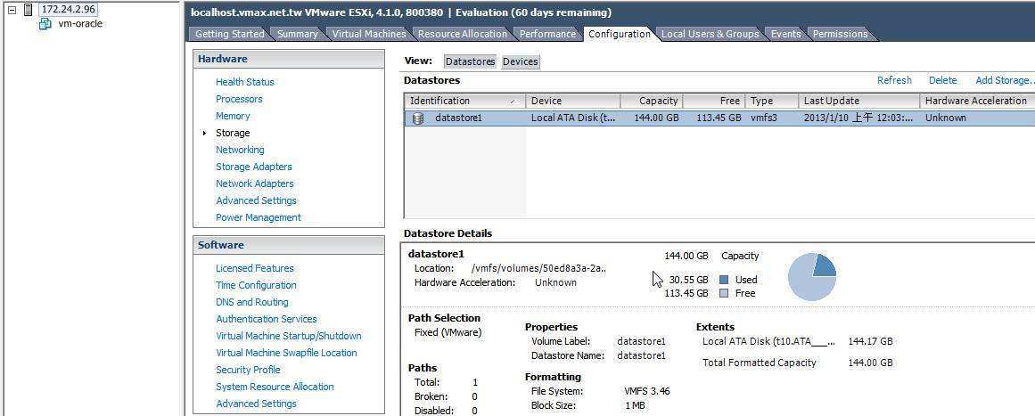The image size is (1035, 416).
Task: Switch view to Devices
Action: (520, 61)
